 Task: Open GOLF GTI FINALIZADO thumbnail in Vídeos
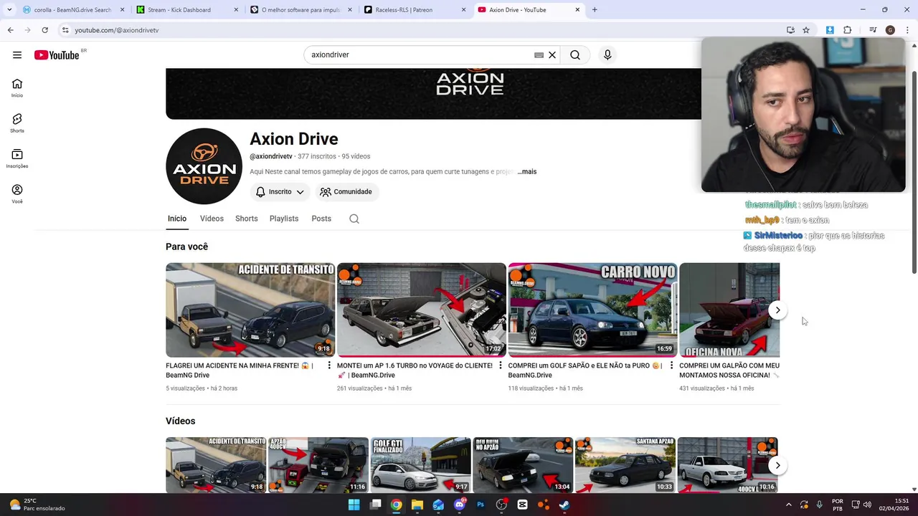coord(420,465)
